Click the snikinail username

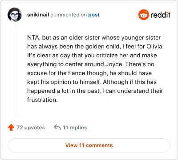[38, 15]
